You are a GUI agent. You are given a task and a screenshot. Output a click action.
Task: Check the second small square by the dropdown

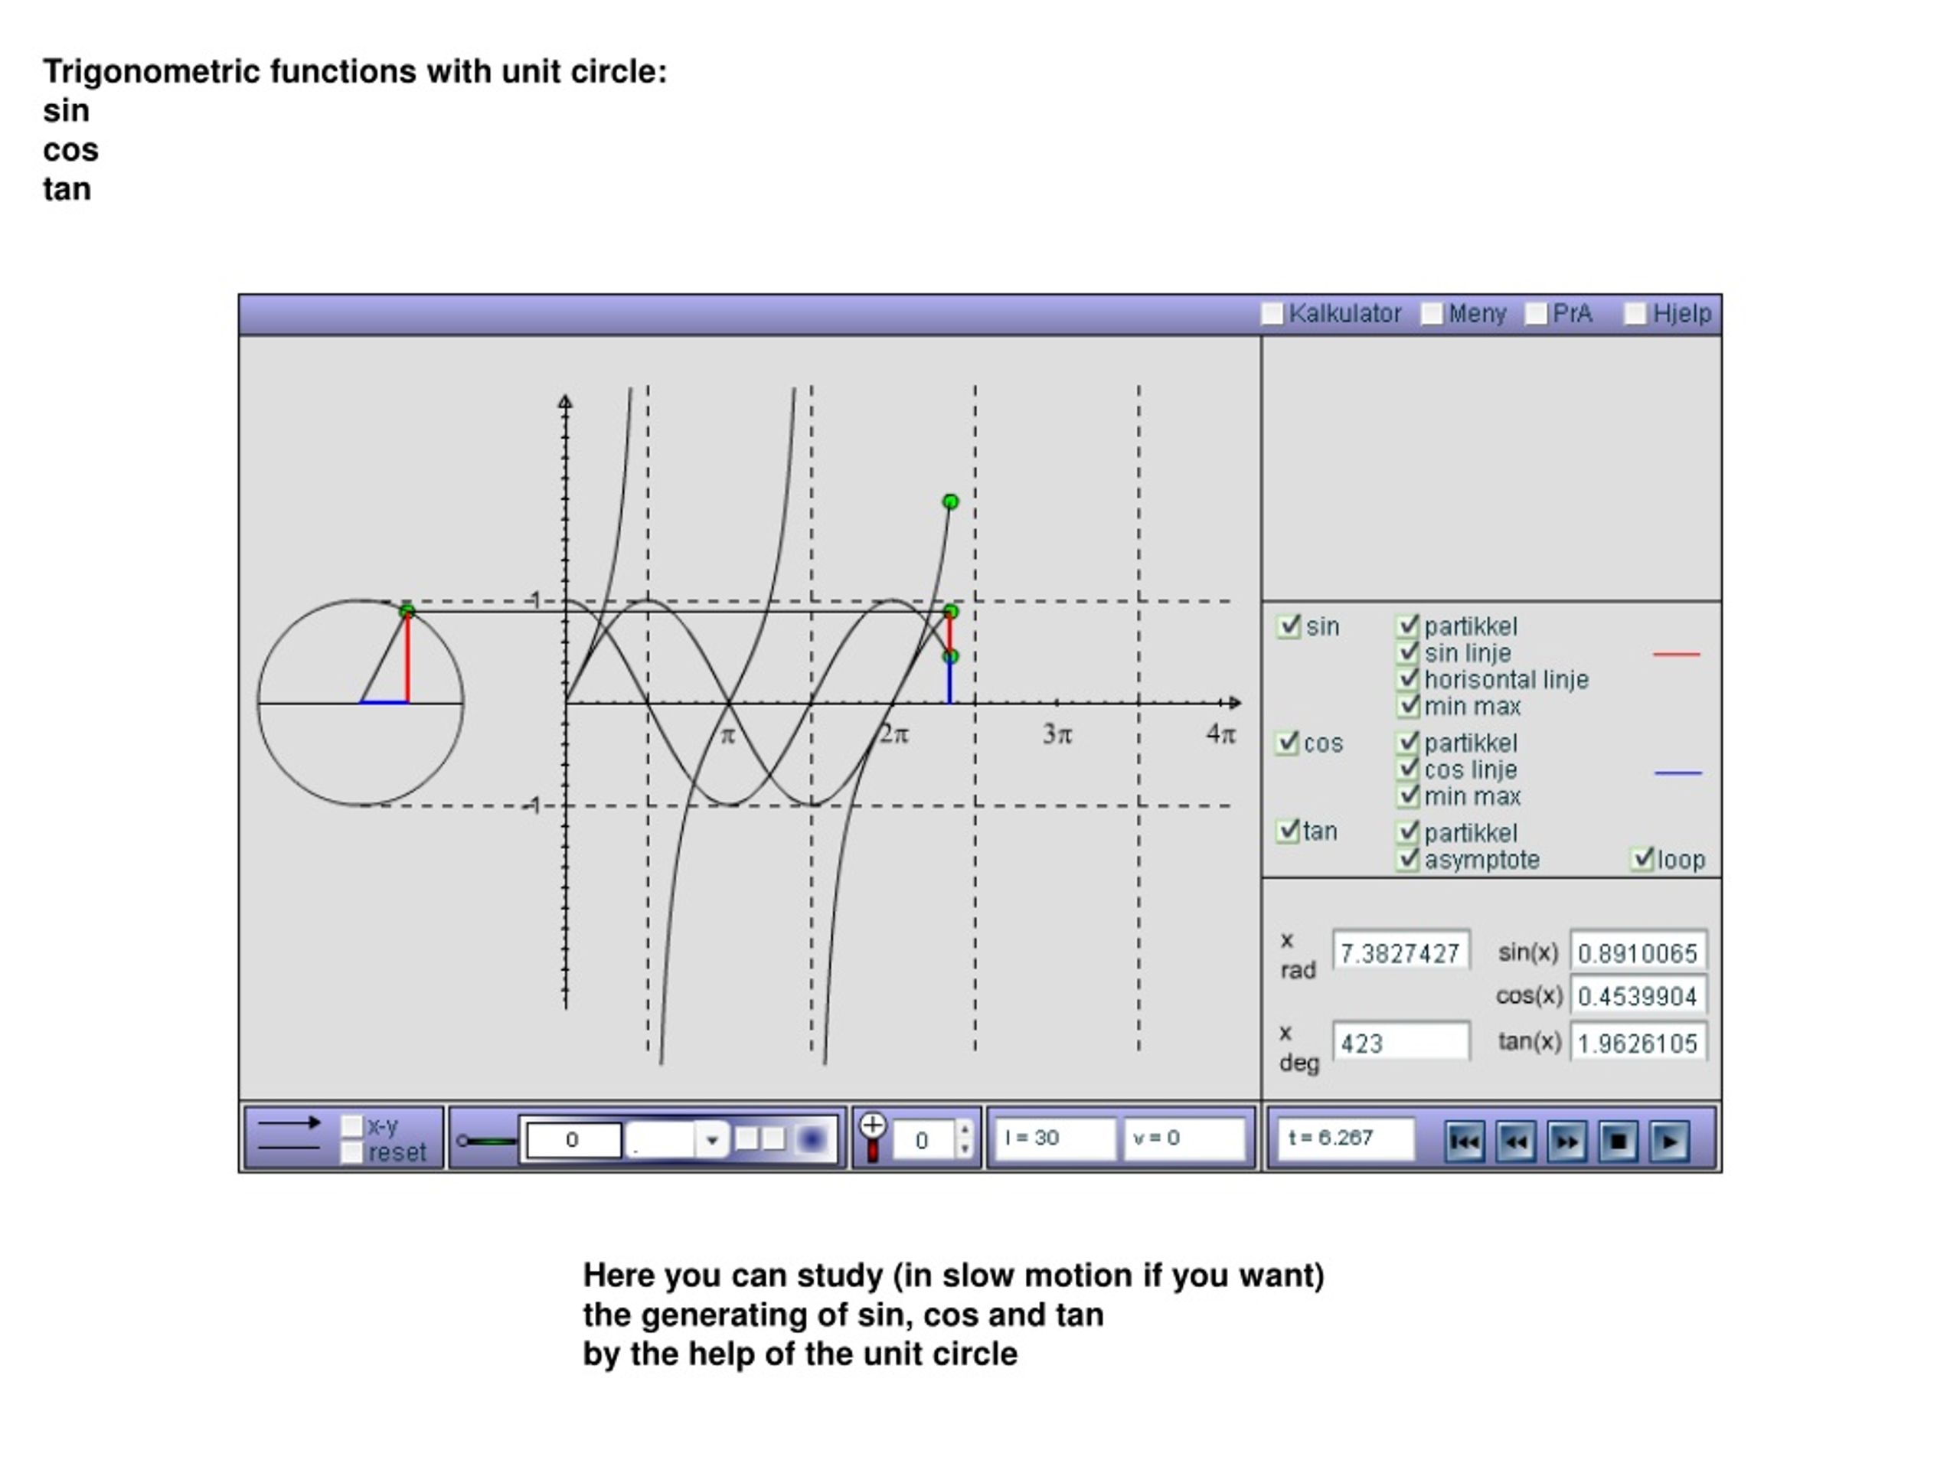click(773, 1138)
